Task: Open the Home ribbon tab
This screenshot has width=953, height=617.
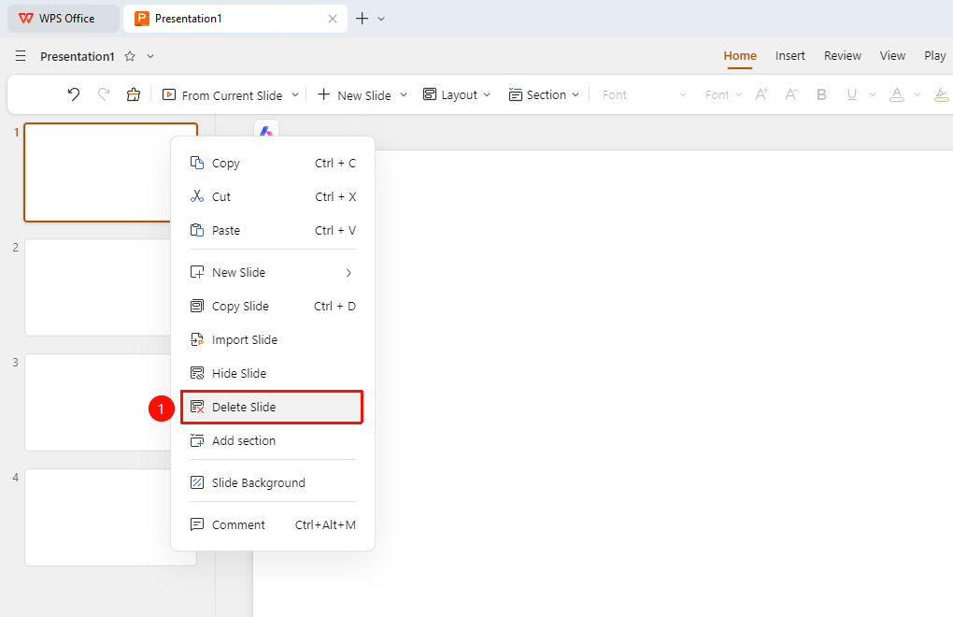Action: pyautogui.click(x=740, y=56)
